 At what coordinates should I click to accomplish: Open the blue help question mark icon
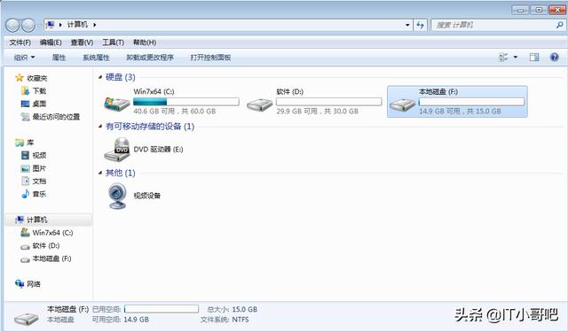pyautogui.click(x=554, y=57)
